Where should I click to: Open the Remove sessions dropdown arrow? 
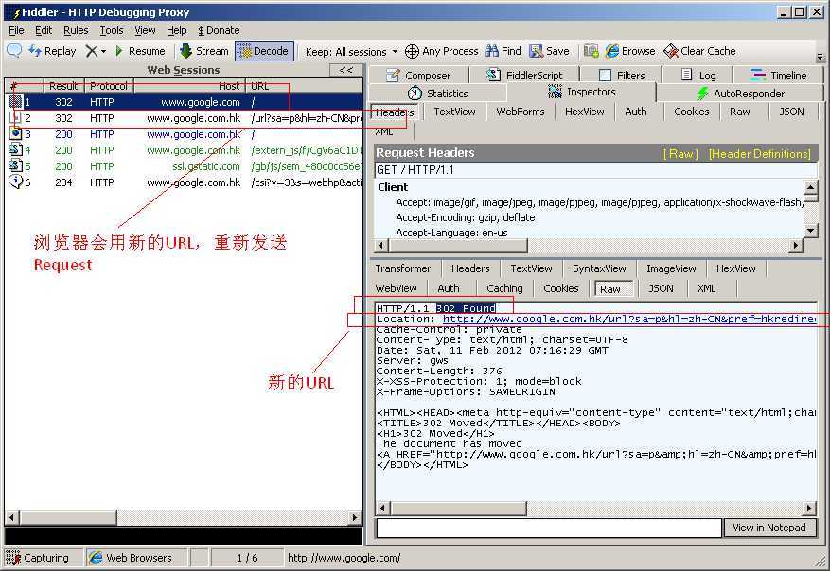click(x=104, y=51)
